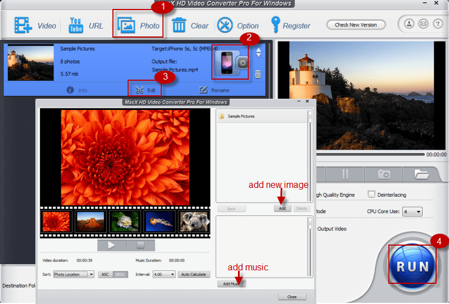Viewport: 449px width, 304px height.
Task: Toggle the Deinterlacing checkbox
Action: pos(372,195)
